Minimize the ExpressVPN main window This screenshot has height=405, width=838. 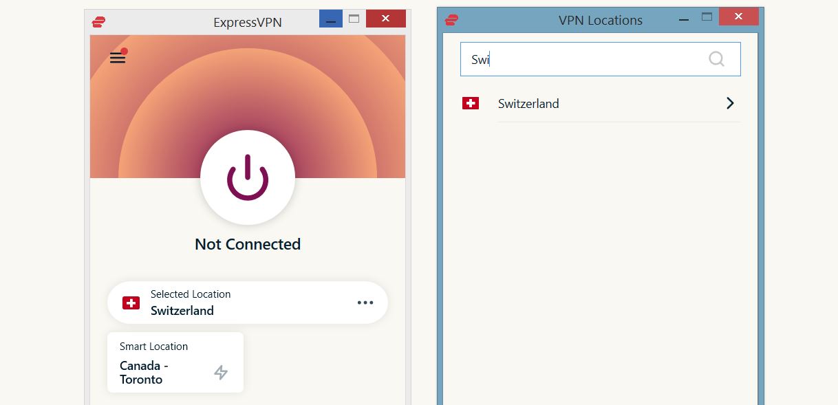[x=331, y=19]
